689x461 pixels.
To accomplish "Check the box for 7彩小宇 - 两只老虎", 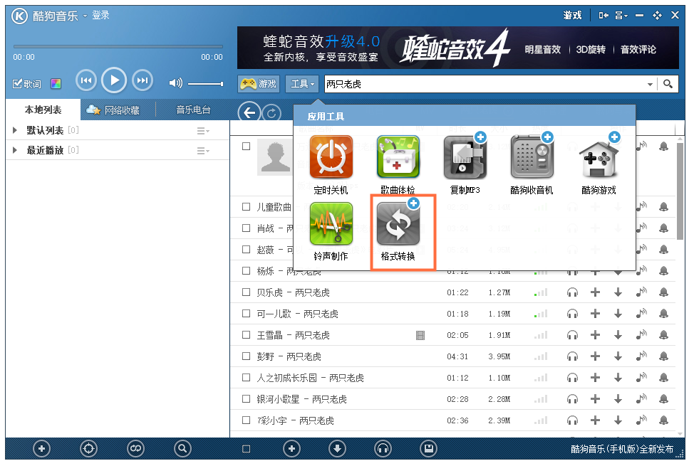I will point(247,420).
